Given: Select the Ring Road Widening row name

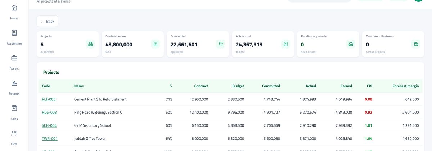Looking at the screenshot, I should (98, 113).
